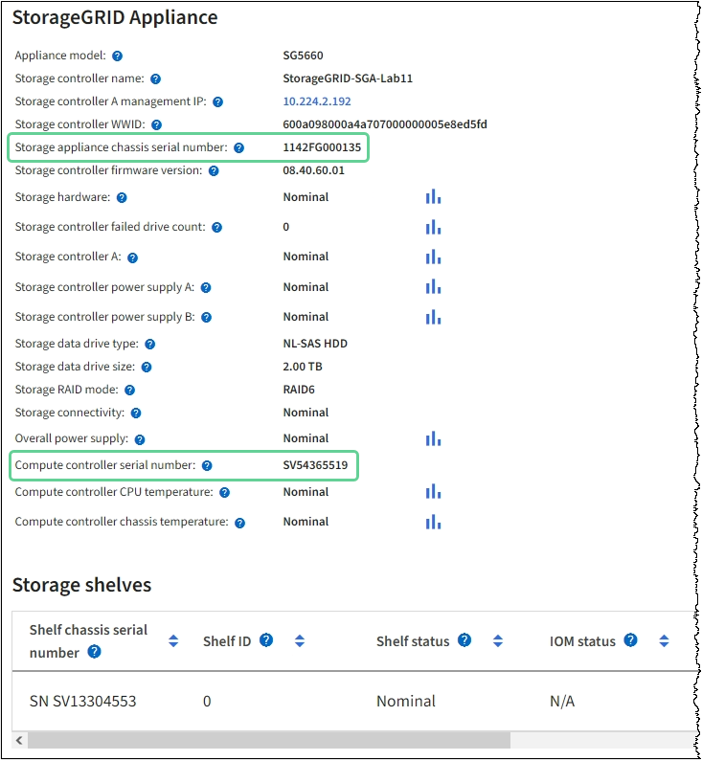Show help for Compute controller serial number

click(207, 465)
